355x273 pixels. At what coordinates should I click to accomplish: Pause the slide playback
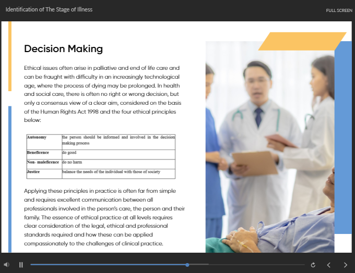21,265
